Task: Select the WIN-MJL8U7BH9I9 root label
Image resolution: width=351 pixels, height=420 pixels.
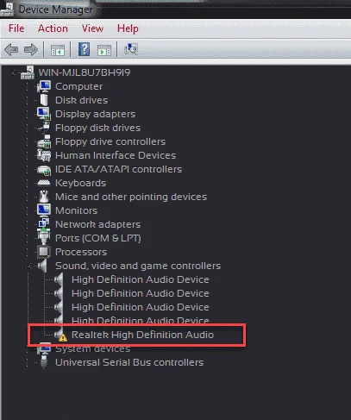Action: pos(85,72)
